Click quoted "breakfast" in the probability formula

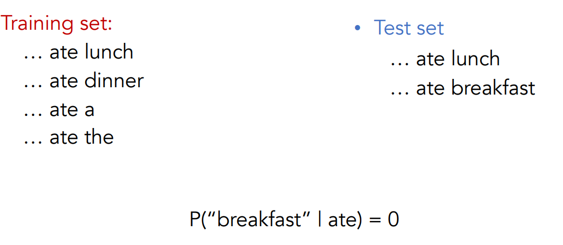pyautogui.click(x=262, y=219)
